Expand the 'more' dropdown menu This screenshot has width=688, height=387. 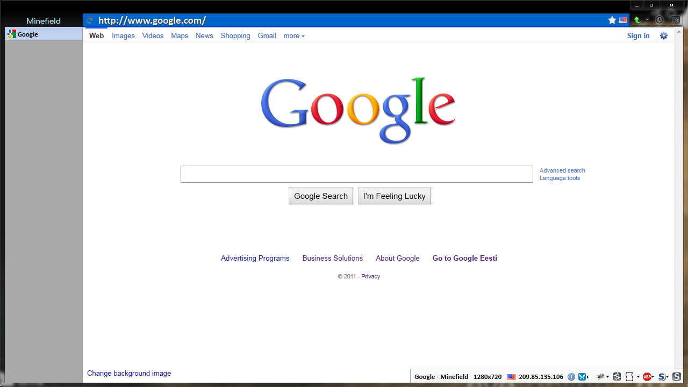294,36
